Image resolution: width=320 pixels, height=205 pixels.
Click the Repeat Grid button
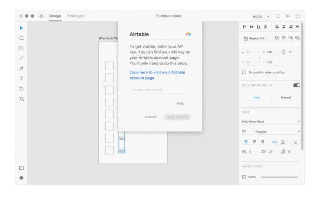[x=255, y=38]
